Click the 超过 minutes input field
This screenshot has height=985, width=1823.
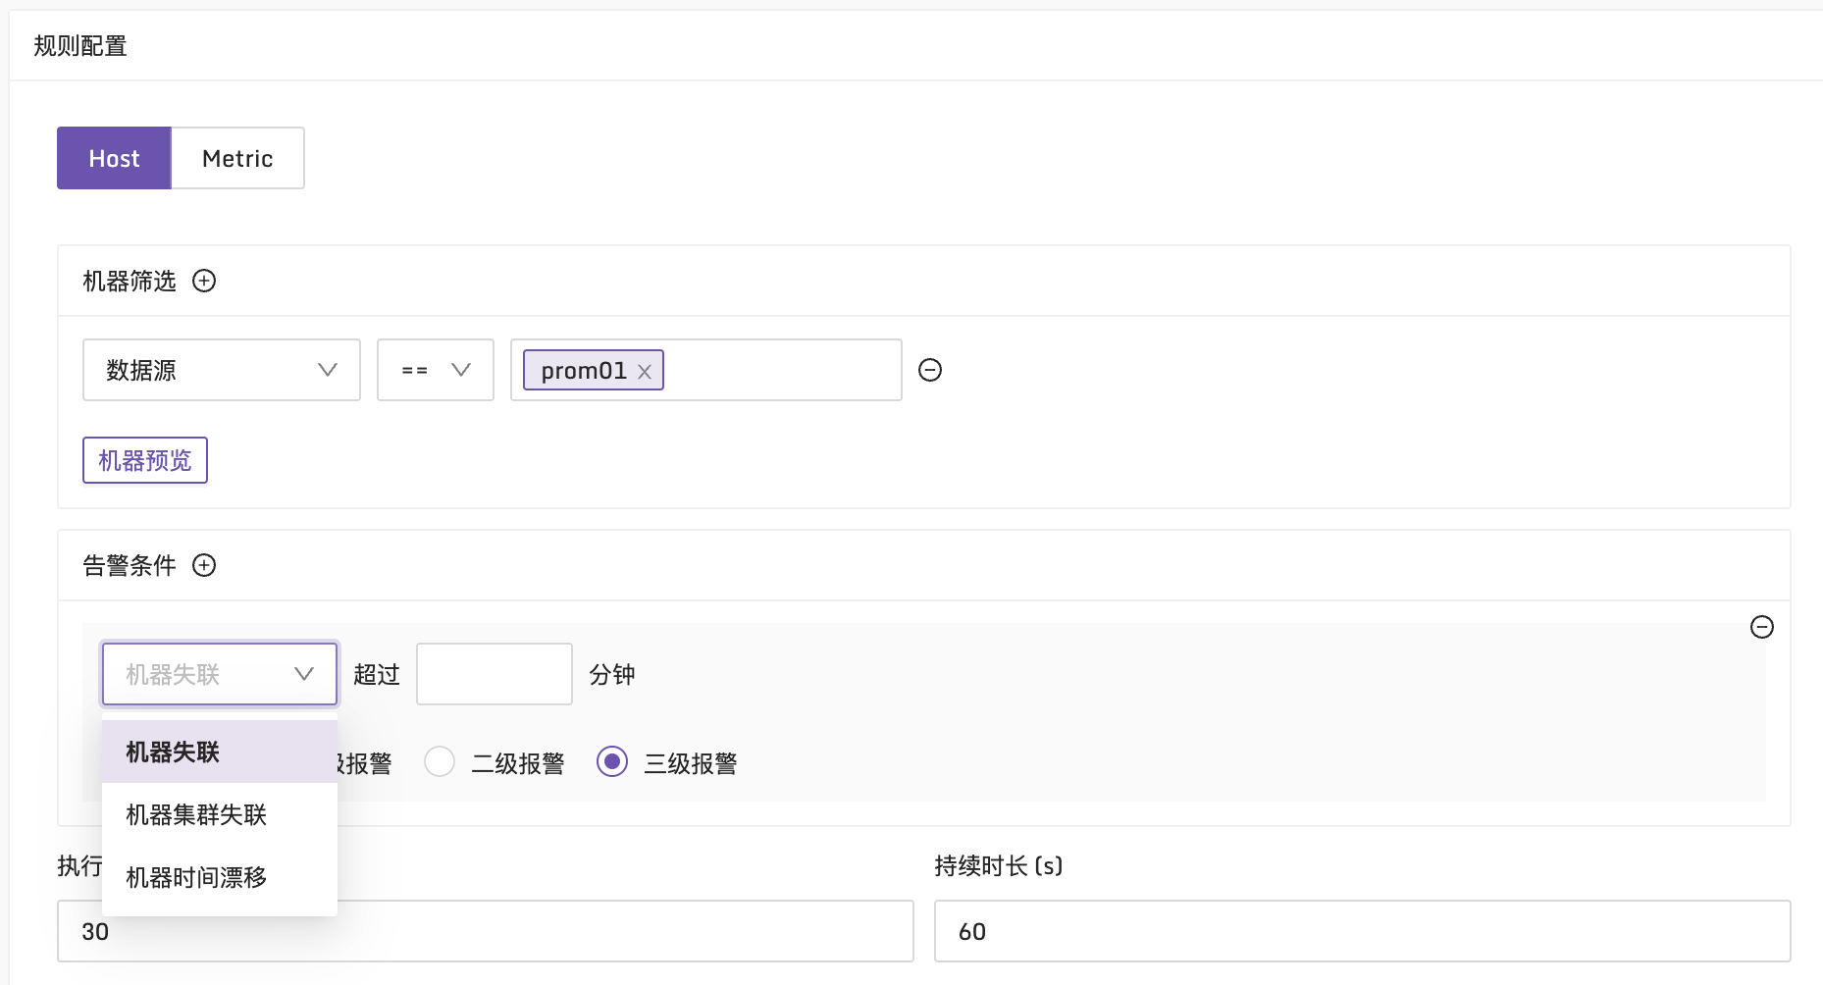tap(495, 674)
